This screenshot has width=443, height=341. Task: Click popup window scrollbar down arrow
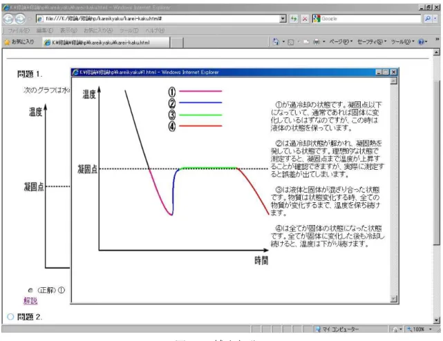click(x=393, y=299)
